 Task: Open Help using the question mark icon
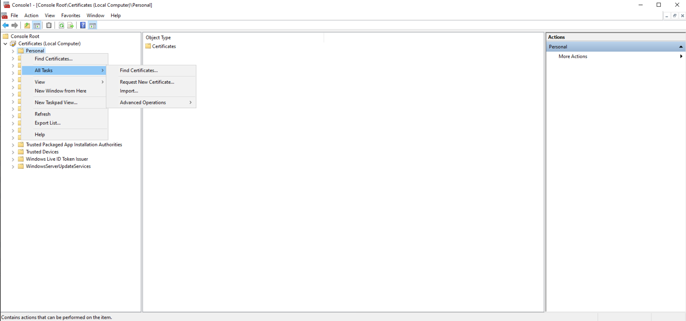tap(83, 25)
